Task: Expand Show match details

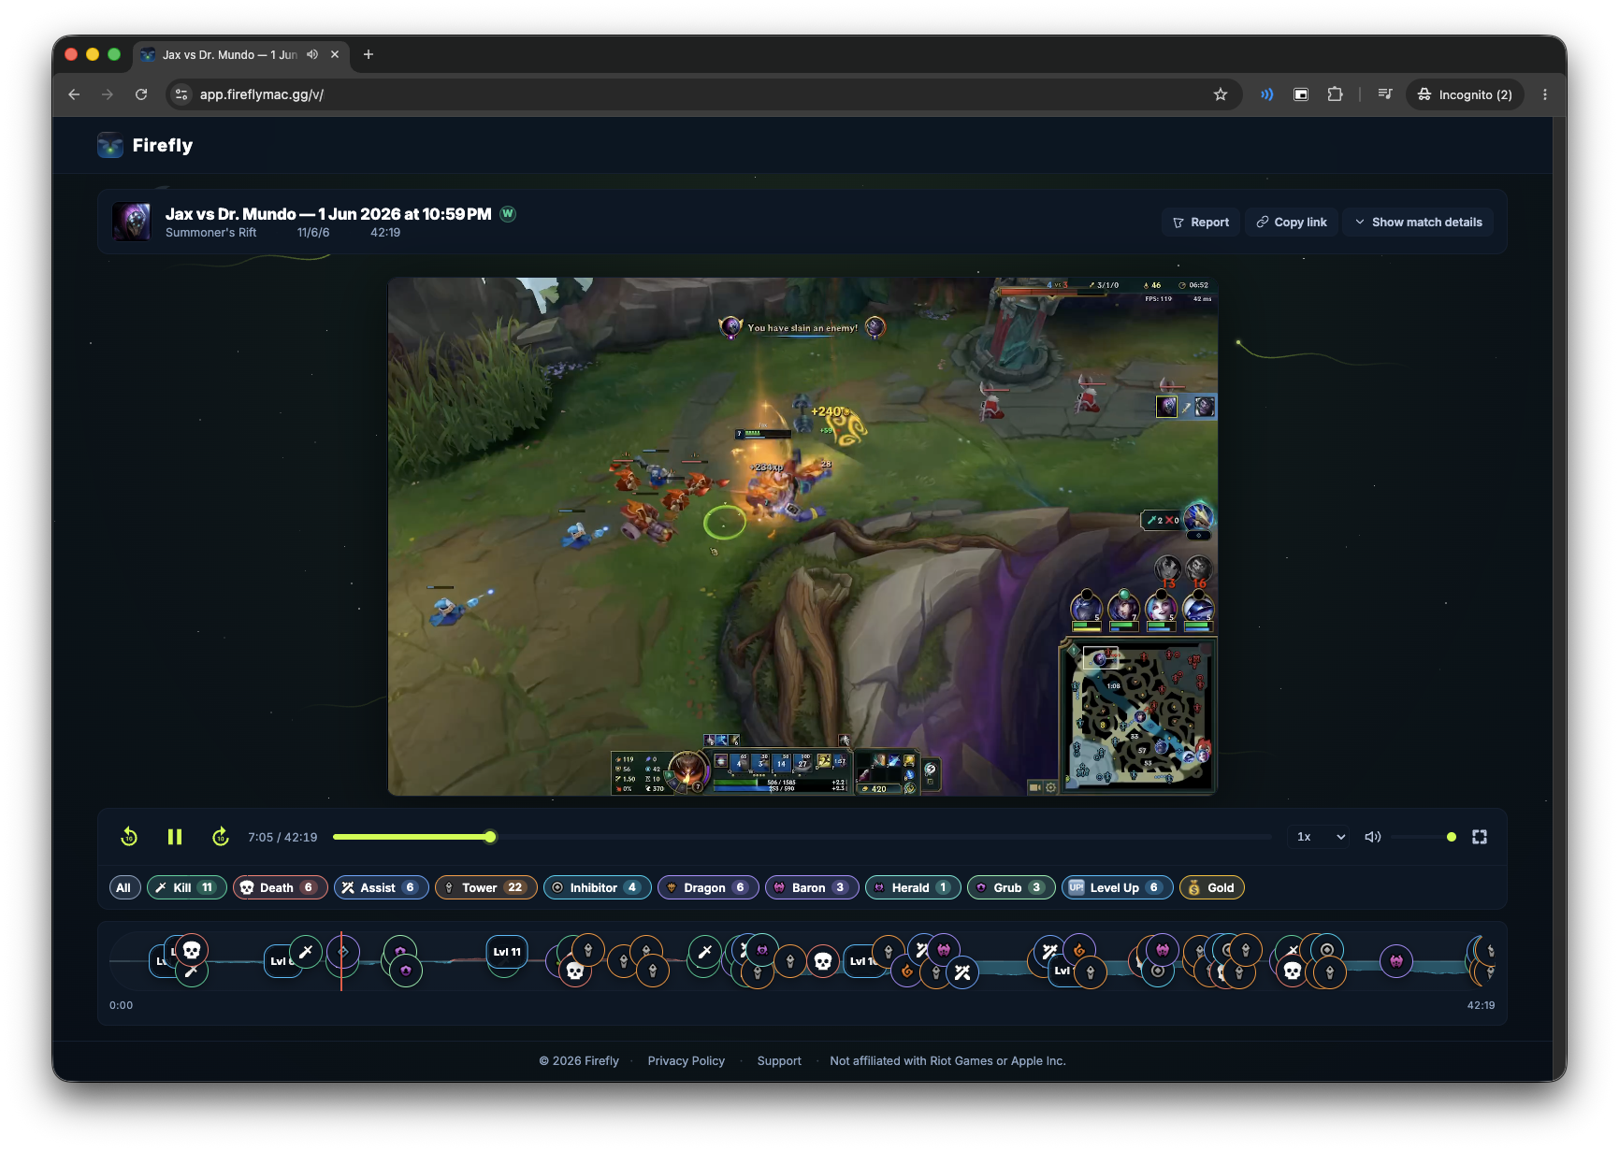Action: 1419,223
